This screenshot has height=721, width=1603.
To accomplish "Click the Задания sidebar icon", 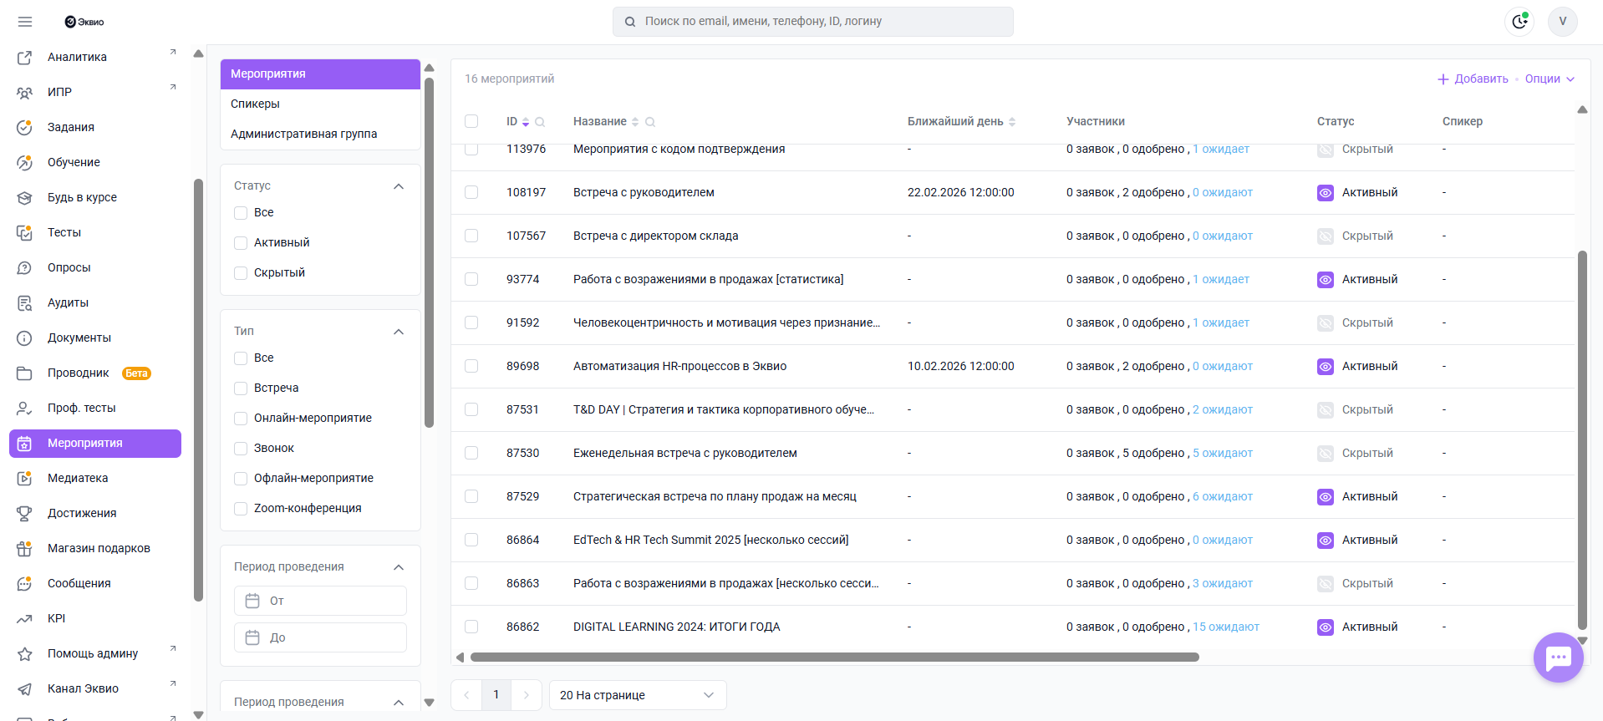I will [24, 128].
